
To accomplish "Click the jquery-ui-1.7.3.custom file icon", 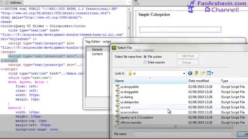I will tap(117, 117).
